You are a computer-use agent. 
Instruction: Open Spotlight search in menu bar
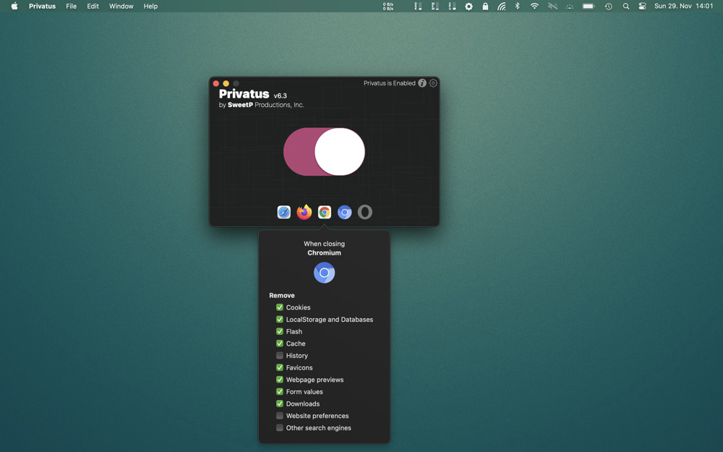click(x=625, y=6)
